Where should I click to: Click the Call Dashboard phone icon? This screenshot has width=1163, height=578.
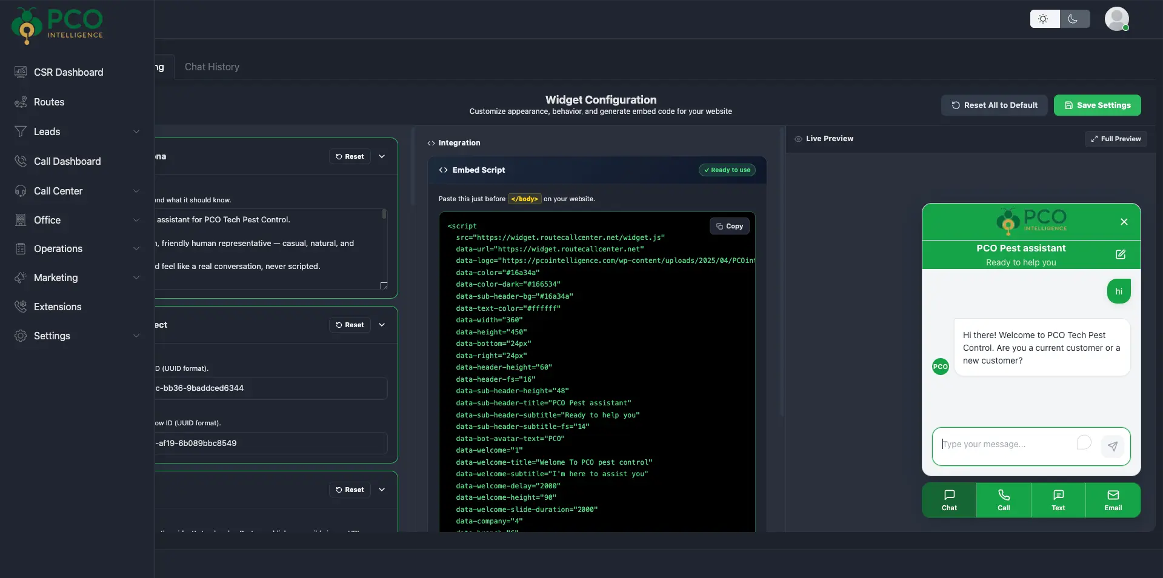tap(21, 161)
